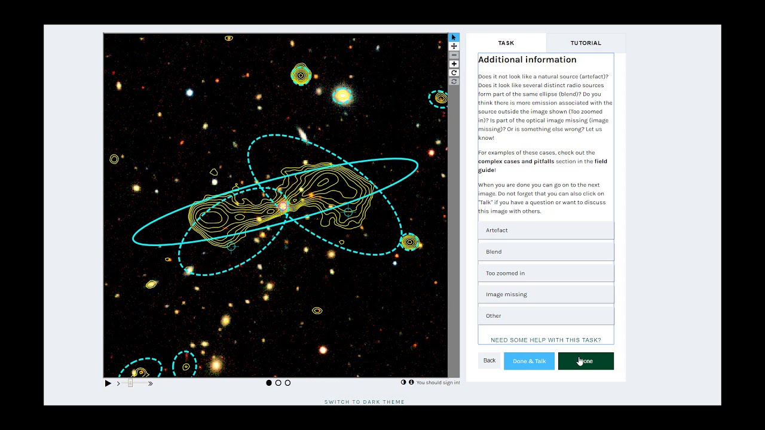Choose the Too zoomed in option
Image resolution: width=765 pixels, height=430 pixels.
pyautogui.click(x=546, y=274)
